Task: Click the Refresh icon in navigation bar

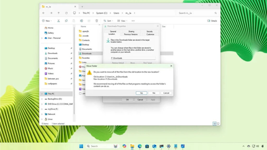Action: [66, 13]
